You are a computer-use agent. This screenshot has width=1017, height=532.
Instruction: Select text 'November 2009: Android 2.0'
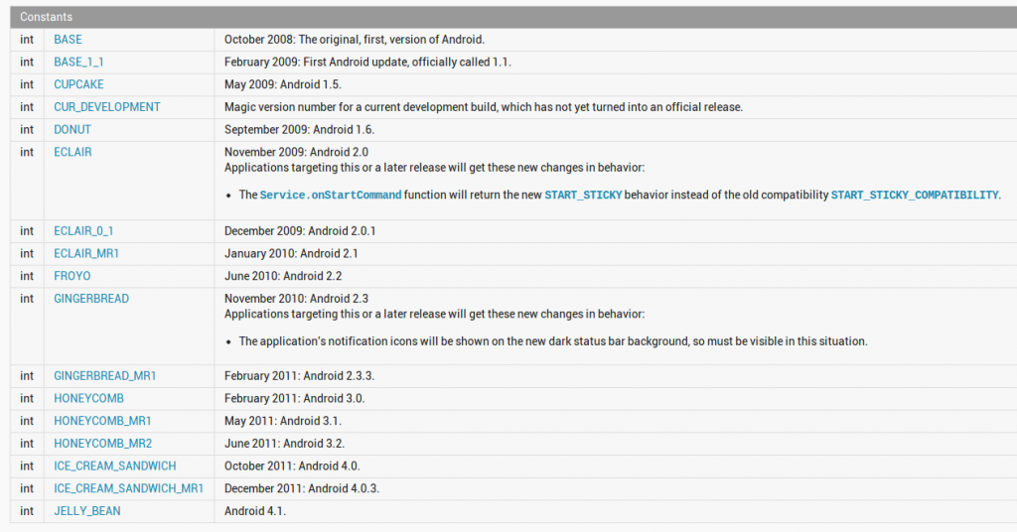[296, 152]
